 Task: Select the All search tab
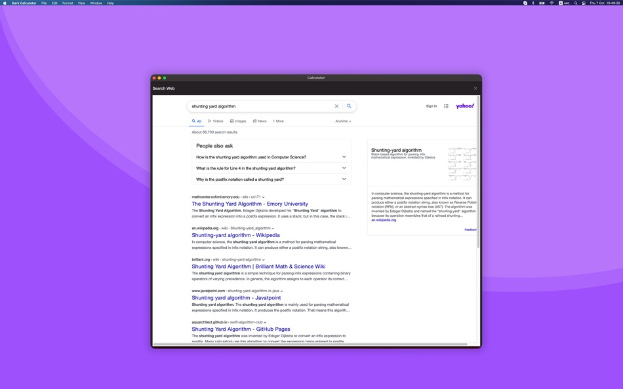(x=197, y=121)
